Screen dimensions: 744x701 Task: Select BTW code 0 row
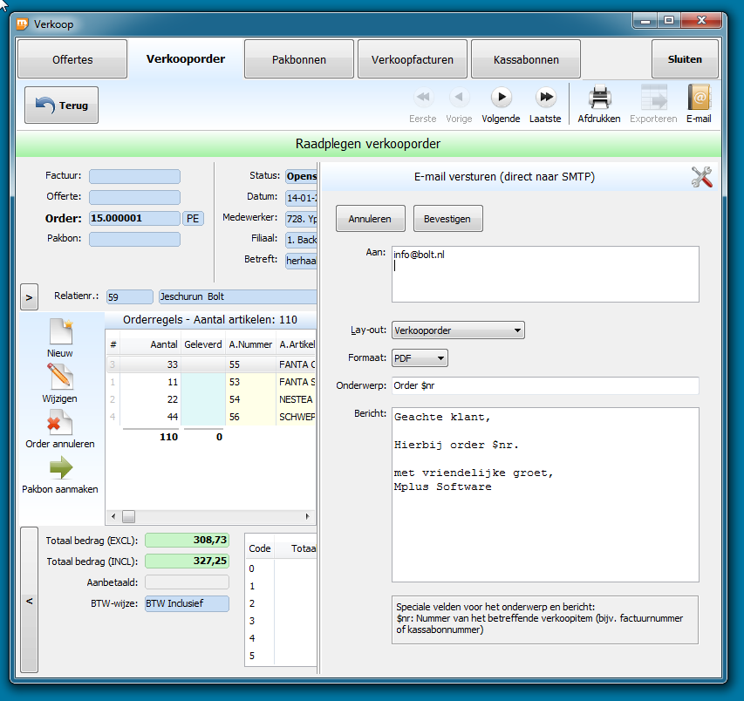(x=281, y=568)
